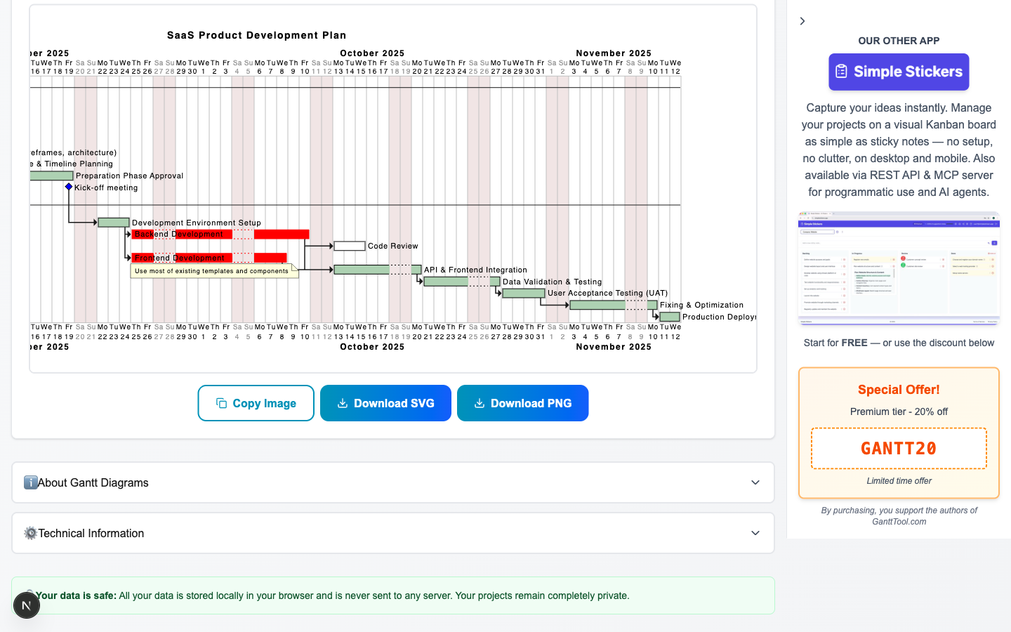The height and width of the screenshot is (632, 1011).
Task: Click chevron arrow for About Gantt Diagrams
Action: (755, 482)
